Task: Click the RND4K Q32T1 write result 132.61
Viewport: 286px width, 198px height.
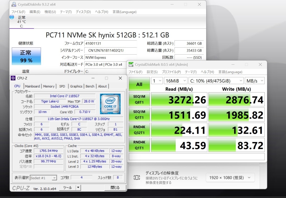Action: pos(236,130)
